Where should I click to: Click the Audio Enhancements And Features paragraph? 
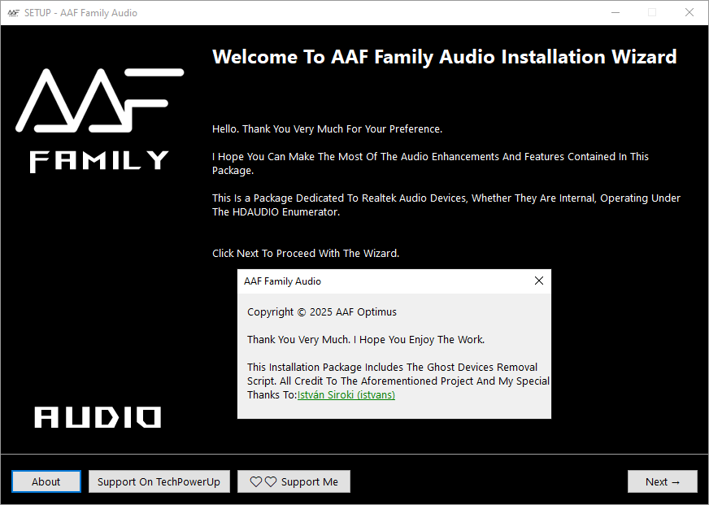(x=430, y=163)
